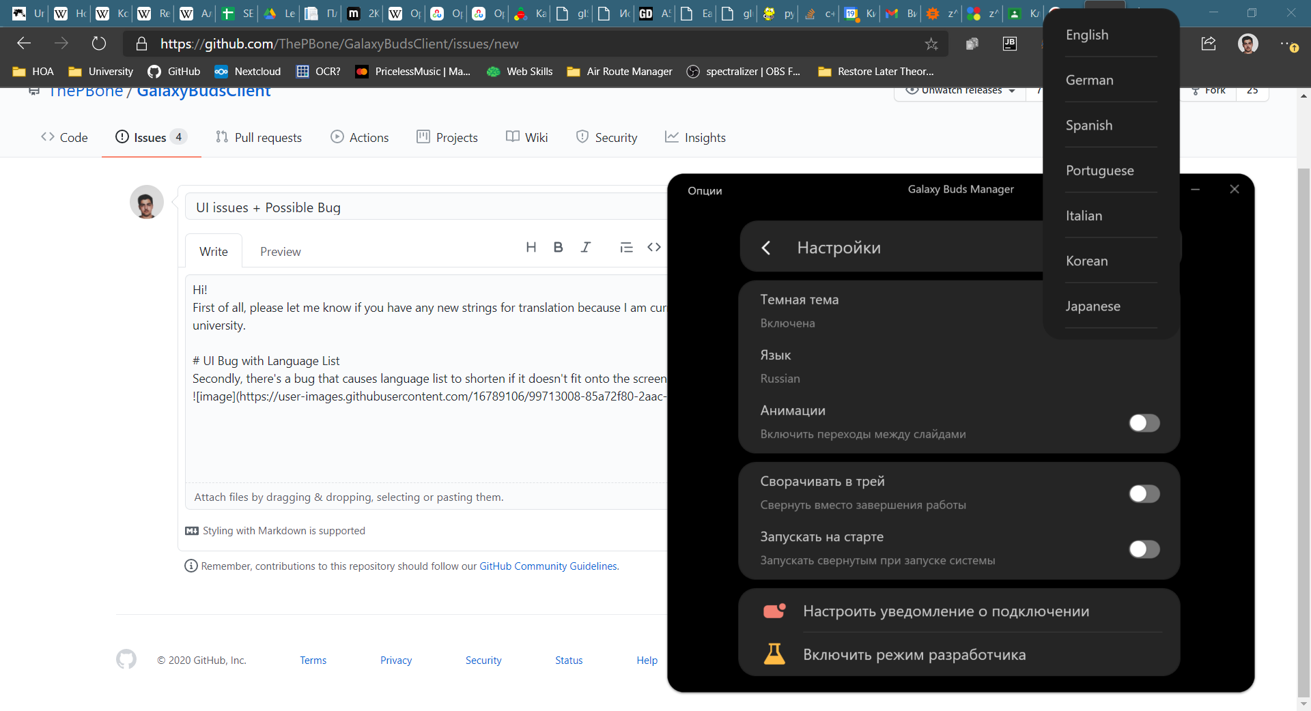This screenshot has width=1311, height=711.
Task: Open the Code repository tab
Action: pos(64,137)
